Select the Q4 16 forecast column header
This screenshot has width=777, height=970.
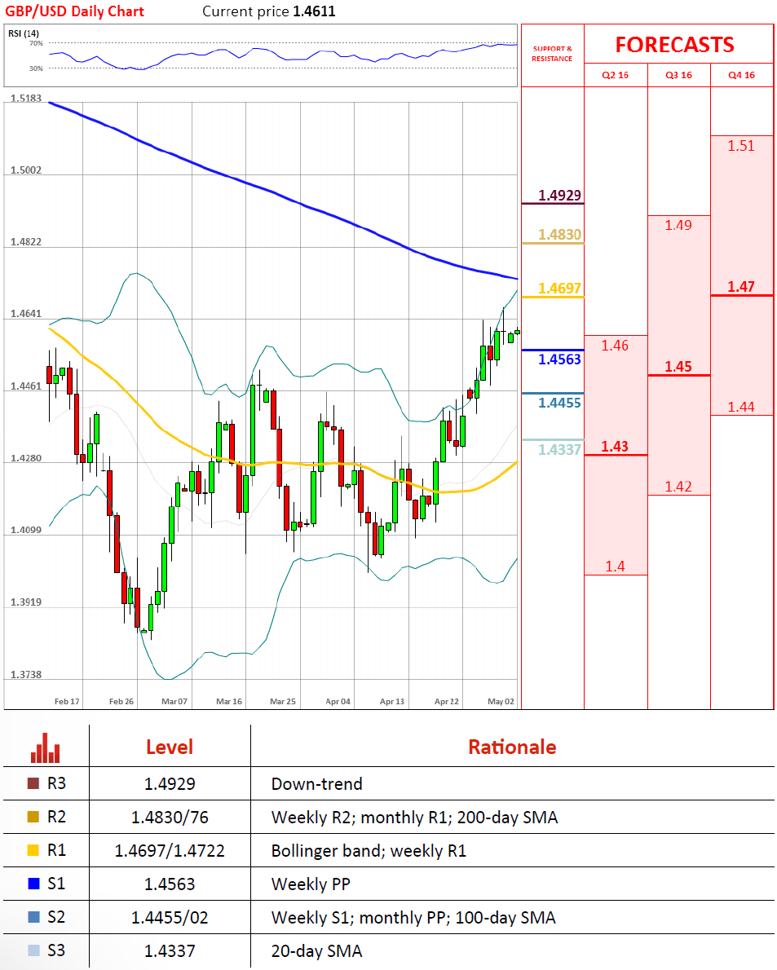click(742, 75)
